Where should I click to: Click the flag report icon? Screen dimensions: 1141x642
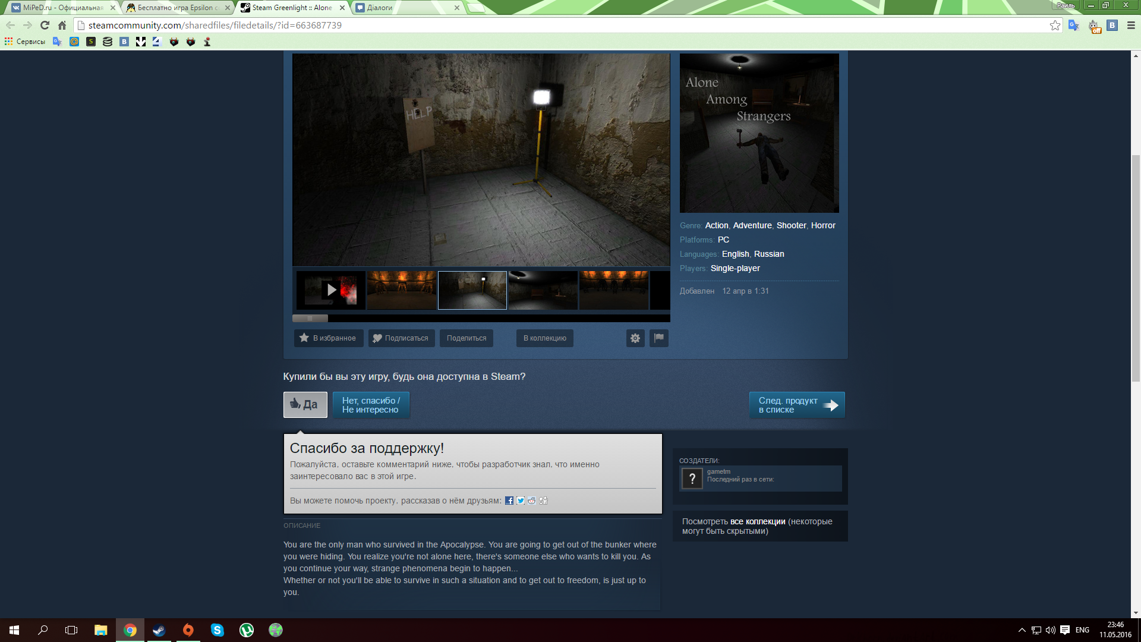pyautogui.click(x=659, y=338)
